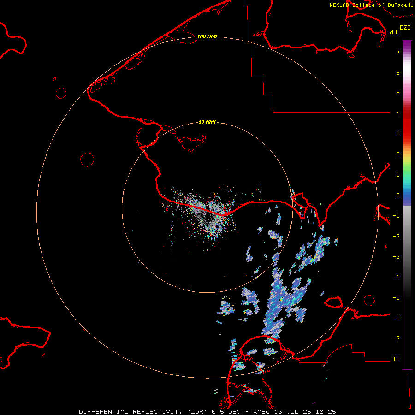This screenshot has width=415, height=415.
Task: Click the "0" value on color scale
Action: [x=398, y=196]
